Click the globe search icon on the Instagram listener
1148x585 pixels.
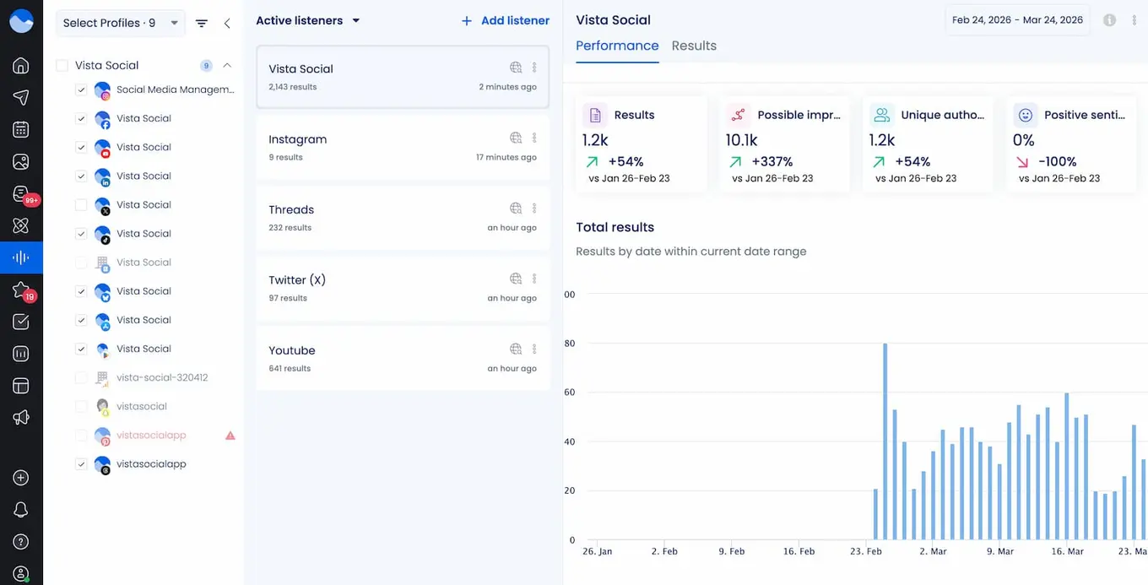point(515,137)
